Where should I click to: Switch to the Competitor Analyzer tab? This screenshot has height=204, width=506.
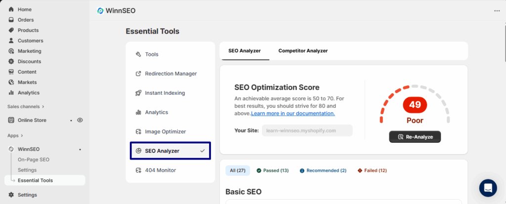[303, 51]
